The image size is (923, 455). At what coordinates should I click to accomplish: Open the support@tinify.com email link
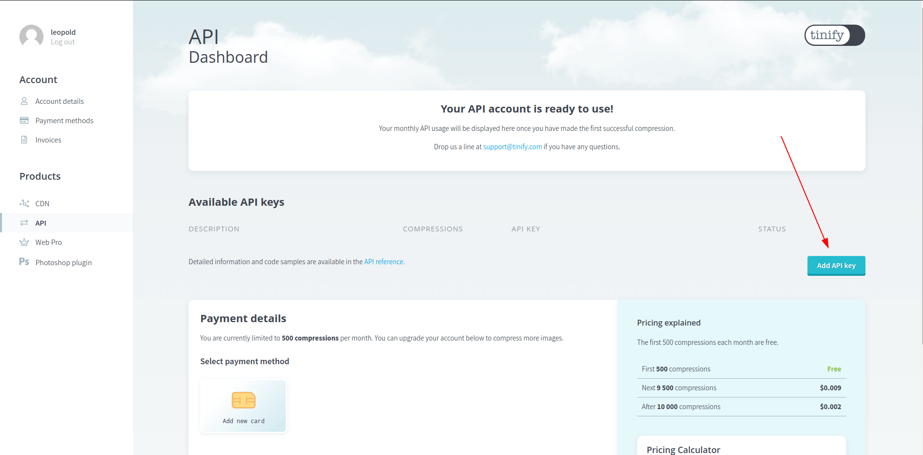pos(513,147)
